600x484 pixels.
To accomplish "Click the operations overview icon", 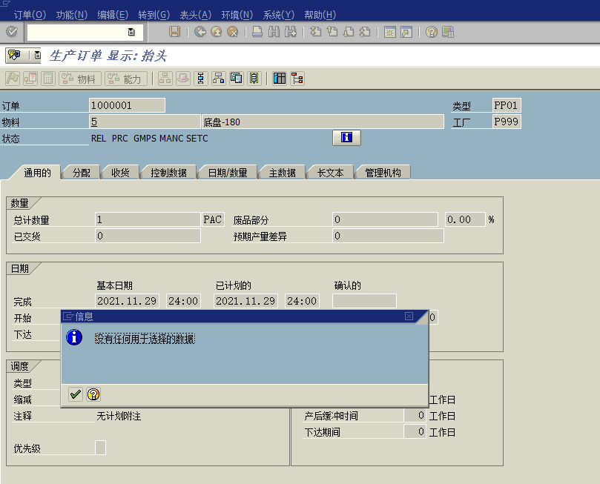I will [x=201, y=79].
